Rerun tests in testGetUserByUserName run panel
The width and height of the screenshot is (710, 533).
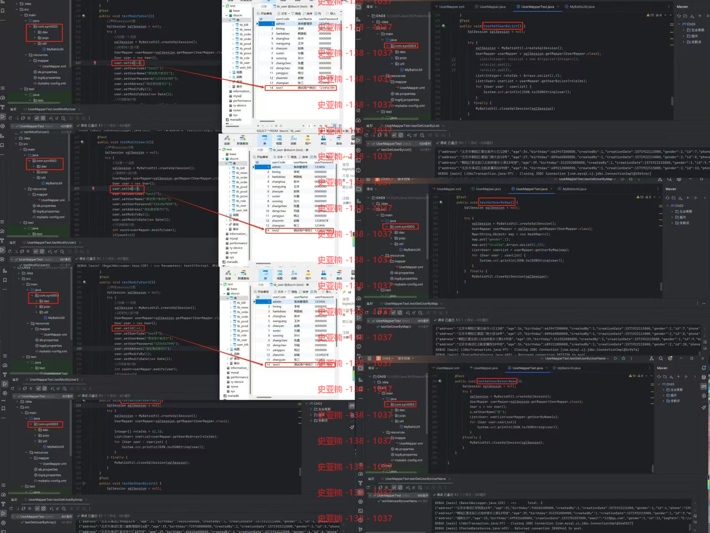pos(368,487)
